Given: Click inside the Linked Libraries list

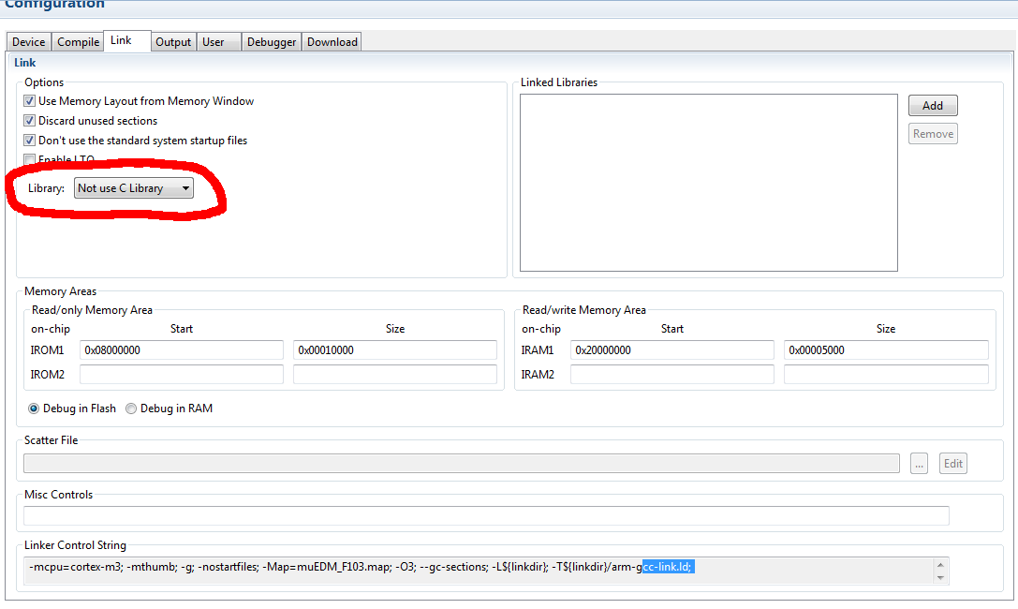Looking at the screenshot, I should pos(708,183).
